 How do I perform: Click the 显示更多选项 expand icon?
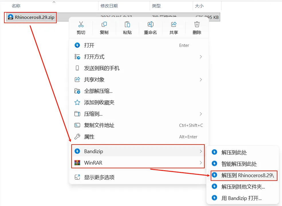(x=77, y=177)
